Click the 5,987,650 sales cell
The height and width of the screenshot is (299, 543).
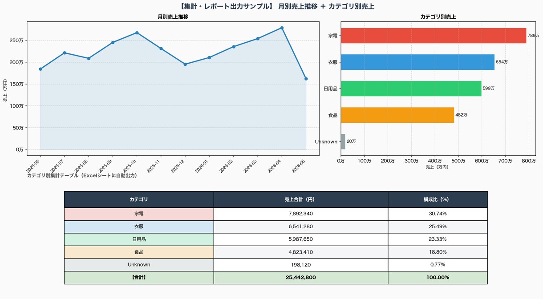coord(301,239)
